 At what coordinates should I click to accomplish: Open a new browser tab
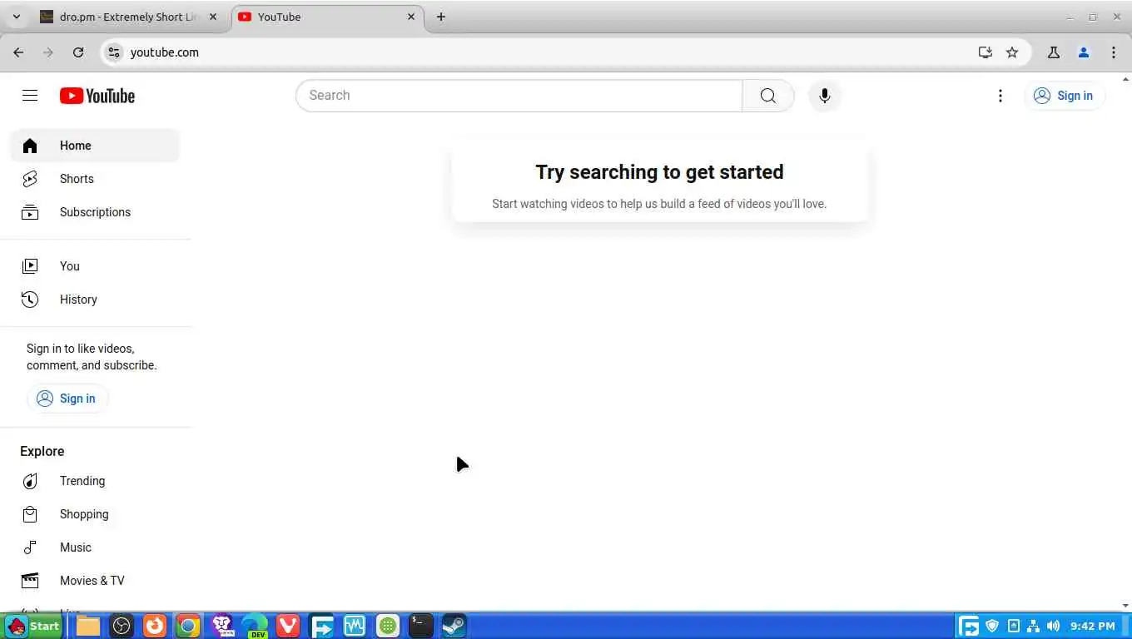click(x=441, y=17)
